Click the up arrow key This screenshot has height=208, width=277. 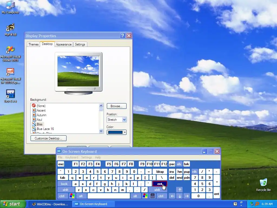(180, 190)
